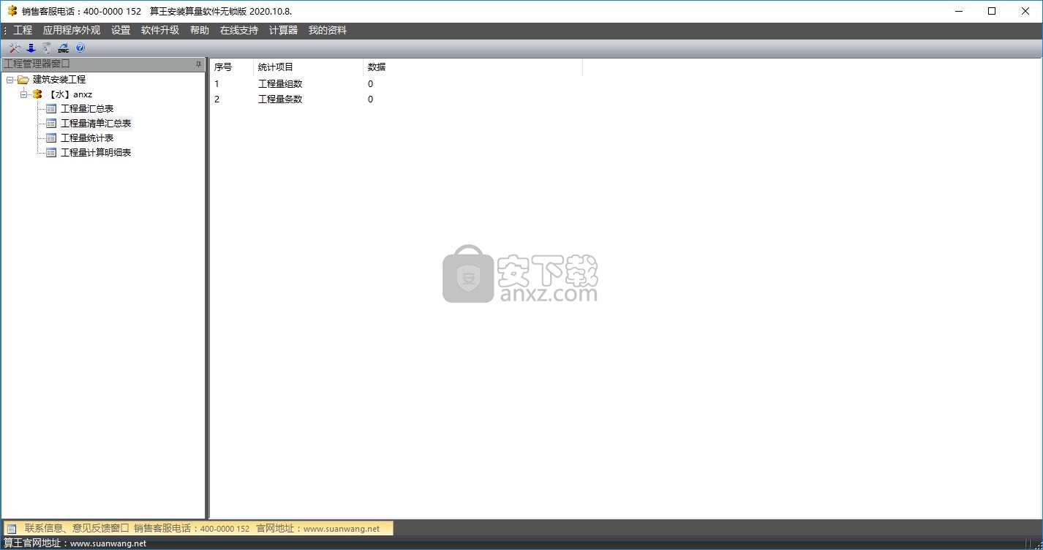Click table icon next to 工程量计算明细表
The width and height of the screenshot is (1043, 550).
tap(51, 153)
